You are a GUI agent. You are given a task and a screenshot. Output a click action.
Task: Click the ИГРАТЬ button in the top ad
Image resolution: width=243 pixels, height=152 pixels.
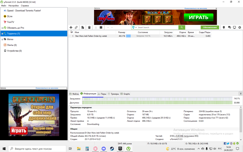199,17
